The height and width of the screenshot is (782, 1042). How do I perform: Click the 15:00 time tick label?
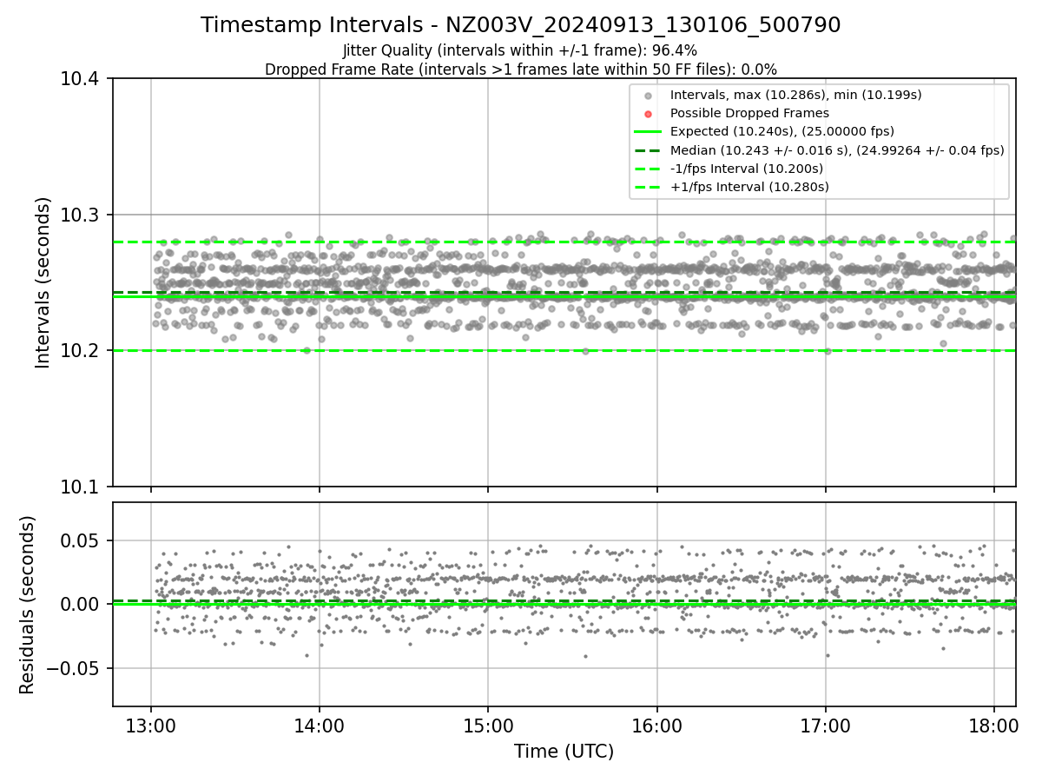pos(488,726)
